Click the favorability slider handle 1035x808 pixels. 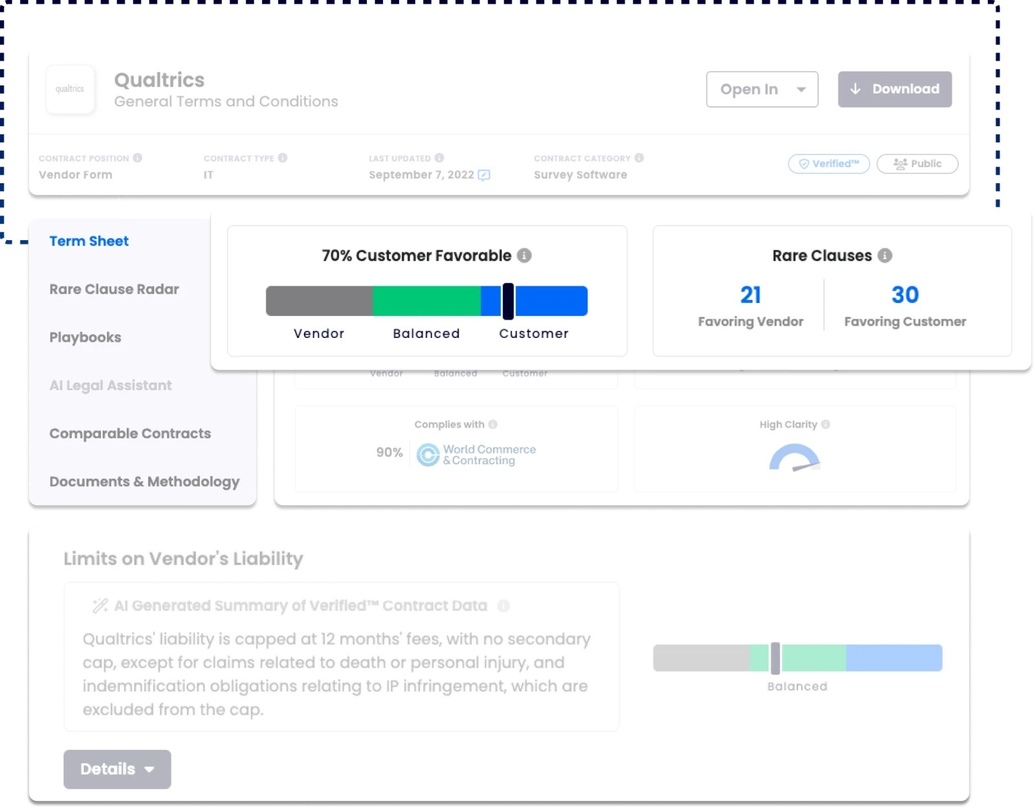(508, 301)
